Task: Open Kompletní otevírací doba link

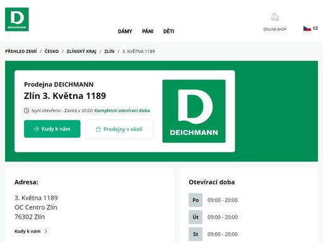Action: tap(122, 110)
